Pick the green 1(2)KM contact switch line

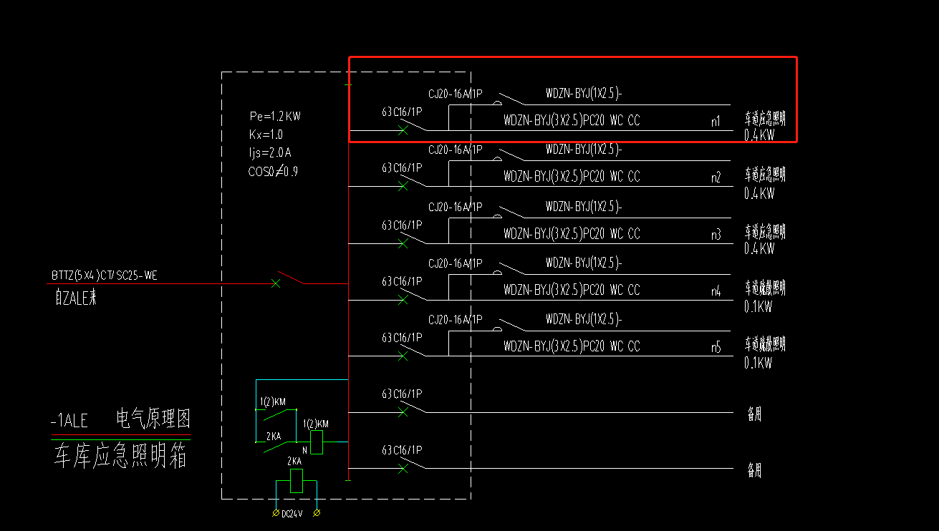tap(277, 414)
